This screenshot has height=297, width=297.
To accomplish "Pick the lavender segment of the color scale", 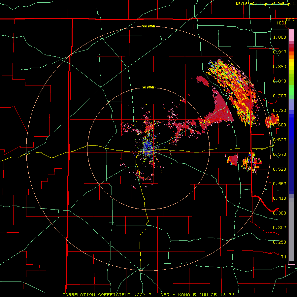I will point(291,105).
